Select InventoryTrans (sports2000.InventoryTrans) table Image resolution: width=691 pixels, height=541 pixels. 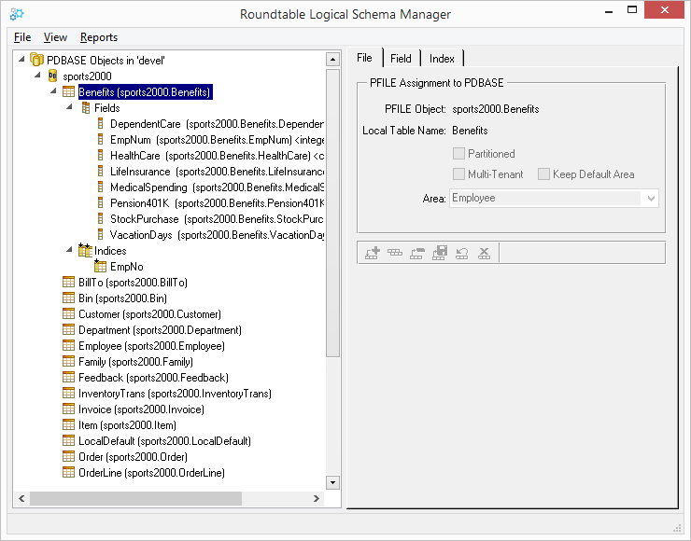click(x=175, y=393)
